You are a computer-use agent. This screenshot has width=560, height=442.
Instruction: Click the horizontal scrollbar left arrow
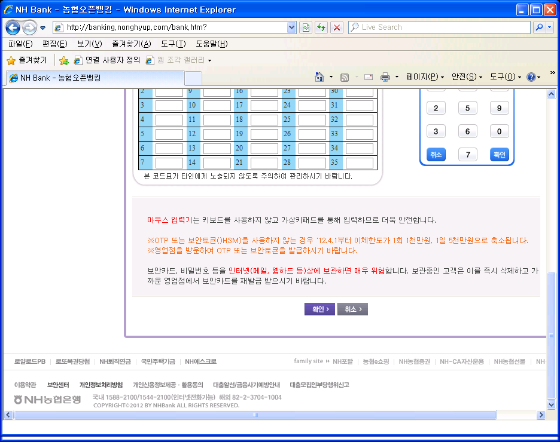click(x=8, y=415)
